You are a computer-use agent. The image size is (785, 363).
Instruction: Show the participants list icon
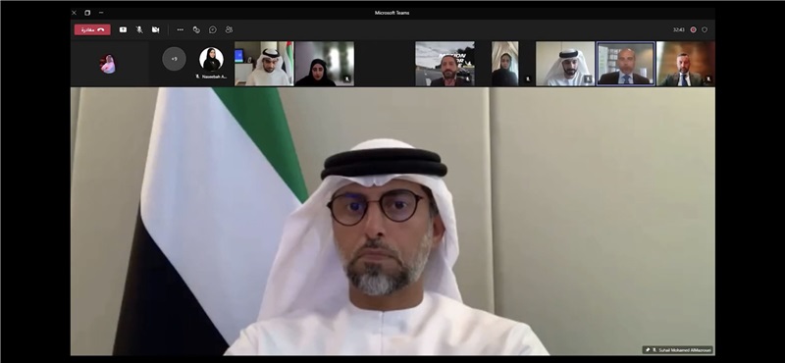pos(229,29)
